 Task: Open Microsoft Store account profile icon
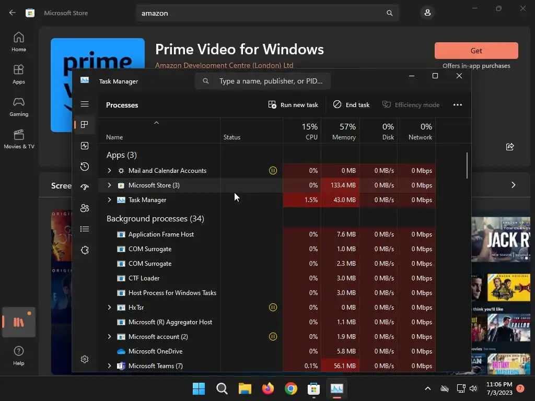pyautogui.click(x=427, y=13)
